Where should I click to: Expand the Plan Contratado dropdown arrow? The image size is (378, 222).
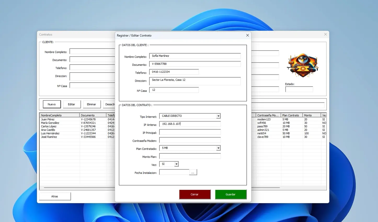(x=218, y=148)
